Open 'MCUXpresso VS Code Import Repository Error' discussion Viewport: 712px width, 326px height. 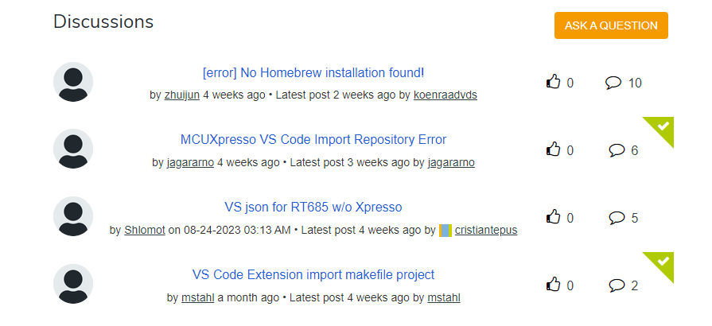313,140
